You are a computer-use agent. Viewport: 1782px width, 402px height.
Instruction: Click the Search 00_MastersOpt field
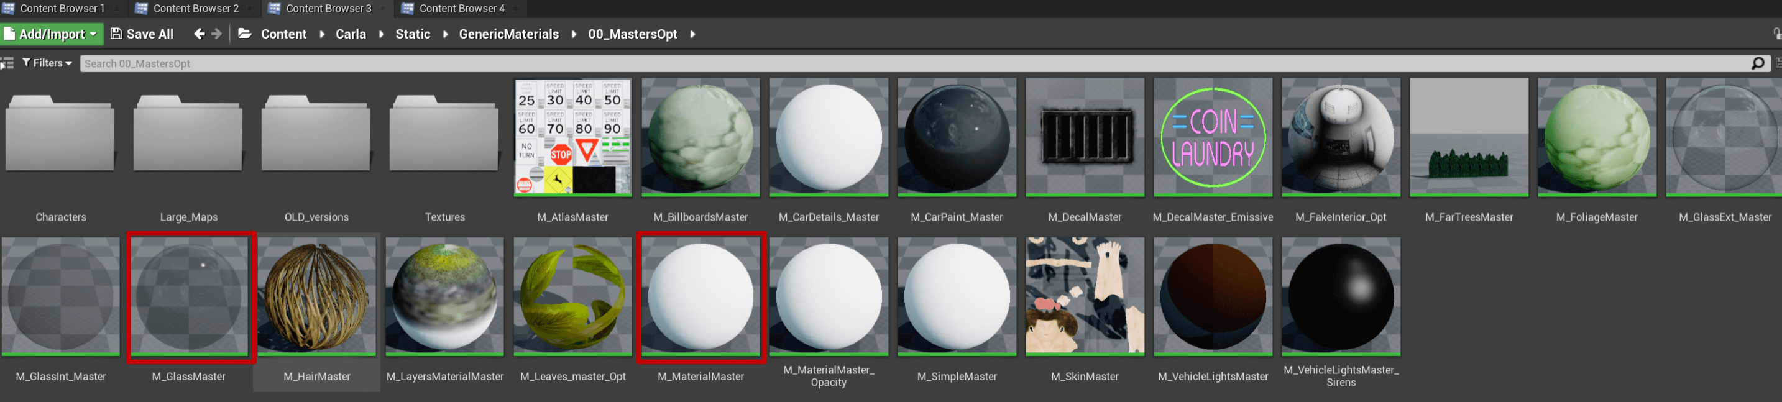(x=899, y=63)
